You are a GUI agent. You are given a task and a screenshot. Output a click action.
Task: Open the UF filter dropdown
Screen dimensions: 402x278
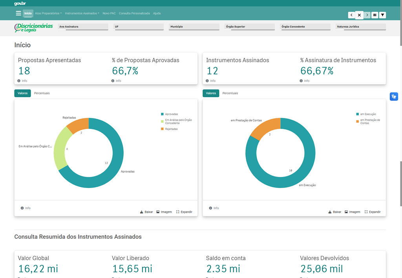click(x=139, y=27)
